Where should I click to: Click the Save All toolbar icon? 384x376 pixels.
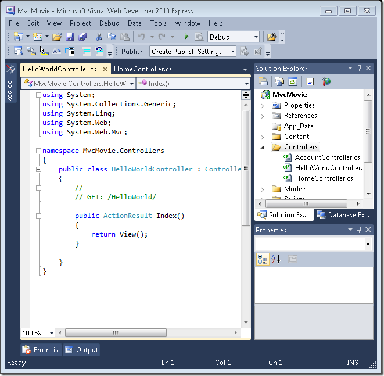click(x=82, y=37)
